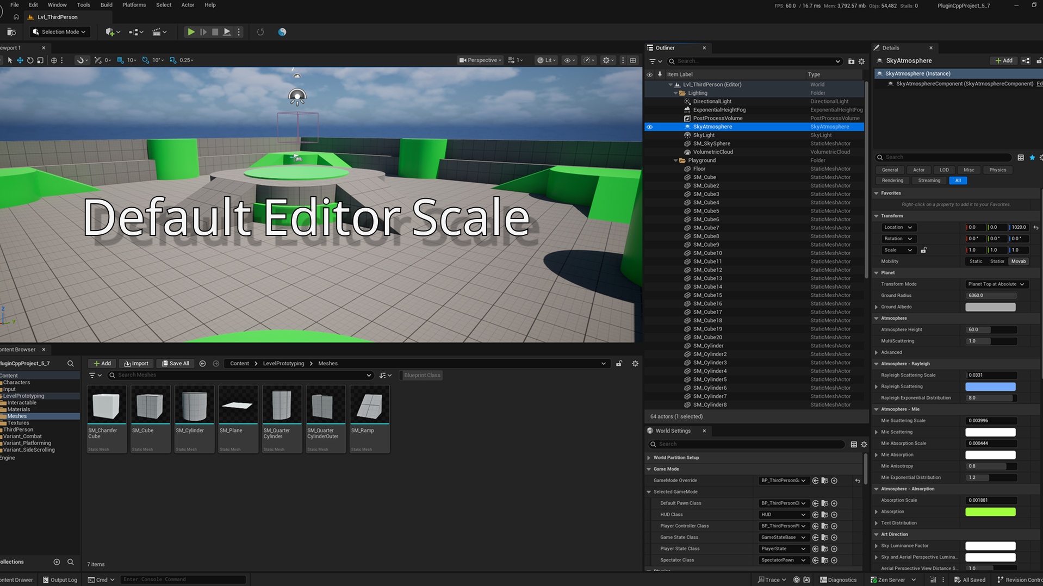The height and width of the screenshot is (586, 1043).
Task: Open the green Absorption color swatch
Action: (x=990, y=512)
